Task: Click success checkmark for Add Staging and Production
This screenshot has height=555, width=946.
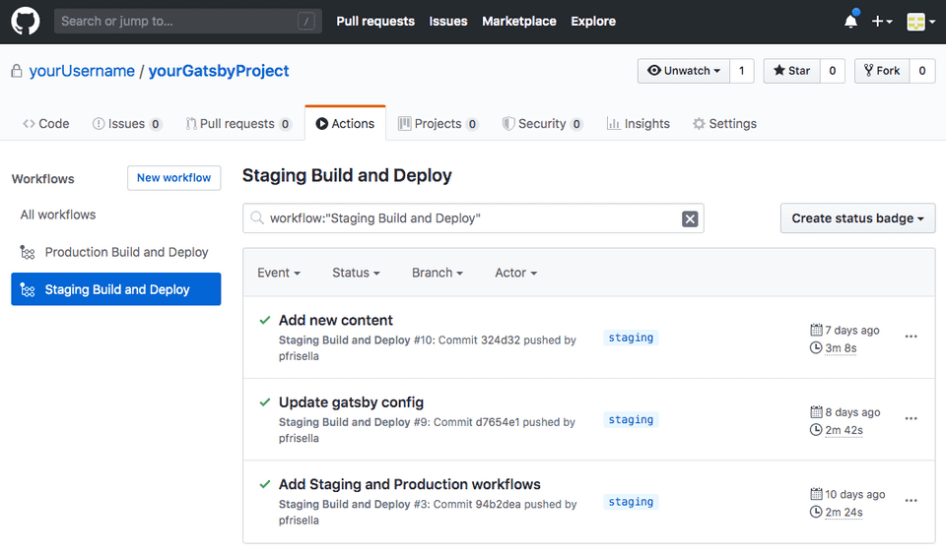Action: point(265,484)
